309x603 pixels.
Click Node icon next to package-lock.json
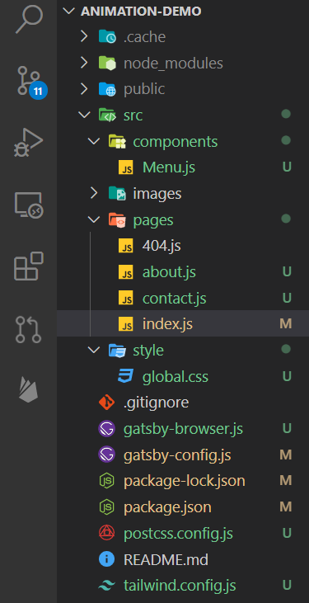tap(107, 481)
